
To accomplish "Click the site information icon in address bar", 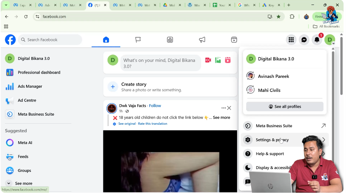I will coord(38,17).
